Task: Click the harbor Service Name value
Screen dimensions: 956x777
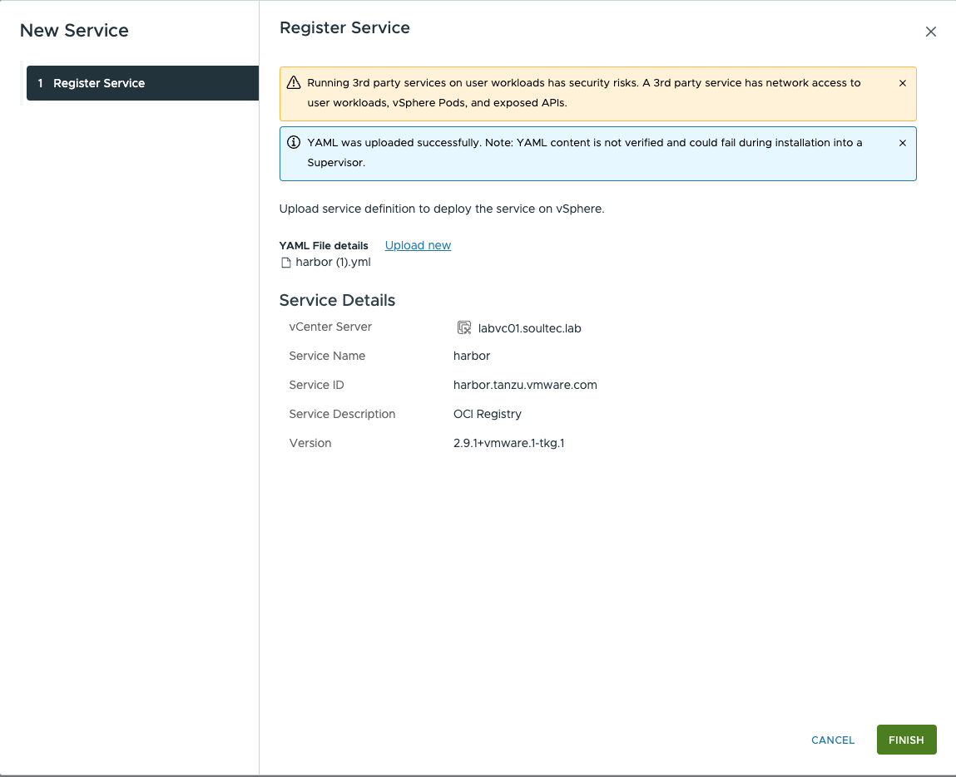Action: point(471,356)
